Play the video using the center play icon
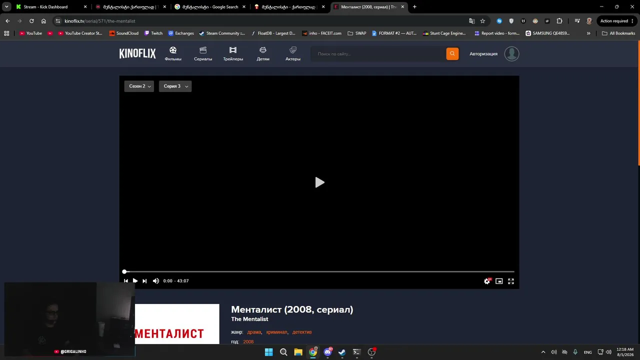Screen dimensions: 640x360 click(319, 182)
